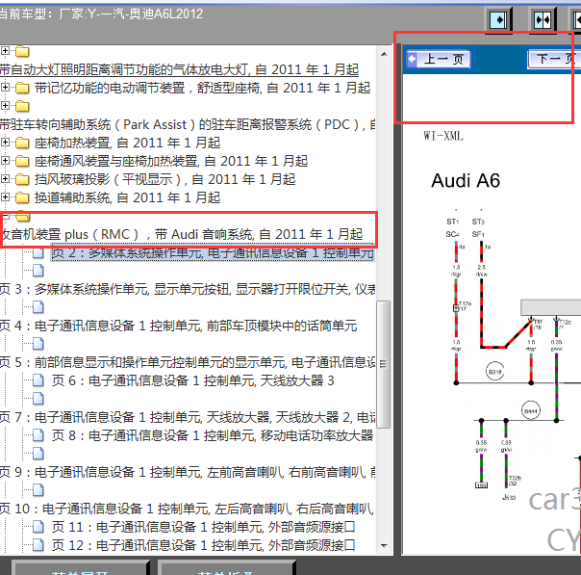Select 收音机装置 plus (RMC) 带 Audi 音响系统
The height and width of the screenshot is (575, 581).
click(182, 234)
